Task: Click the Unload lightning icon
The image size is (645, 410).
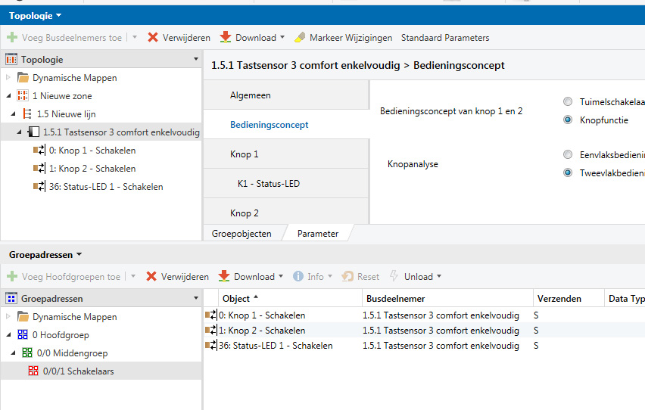Action: (394, 276)
